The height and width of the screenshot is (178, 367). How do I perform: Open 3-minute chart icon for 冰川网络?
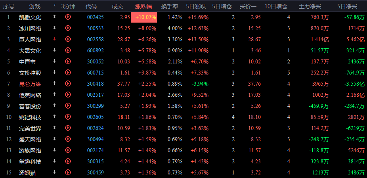click(x=68, y=28)
